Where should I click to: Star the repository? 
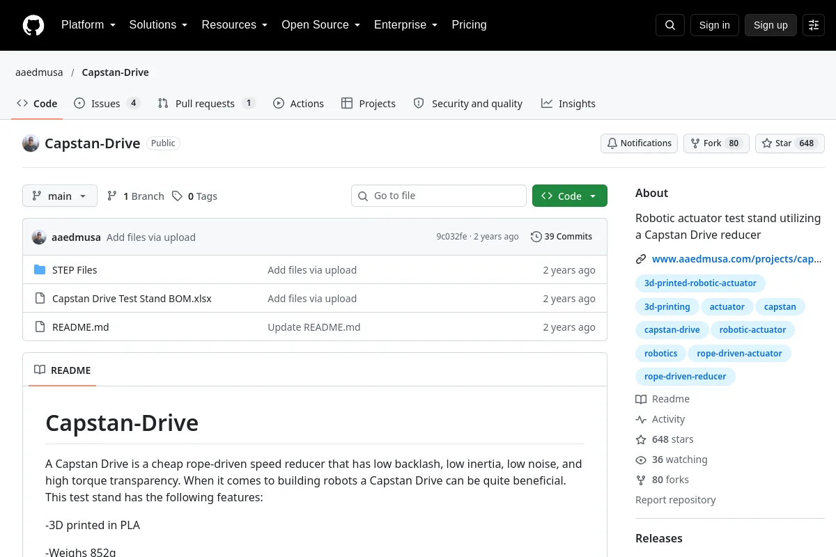click(x=790, y=143)
